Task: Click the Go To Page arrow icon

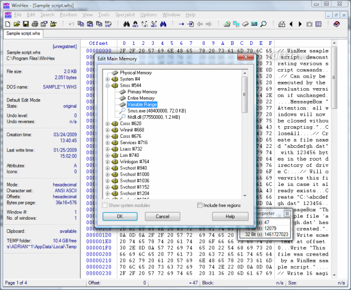Action: (190, 24)
